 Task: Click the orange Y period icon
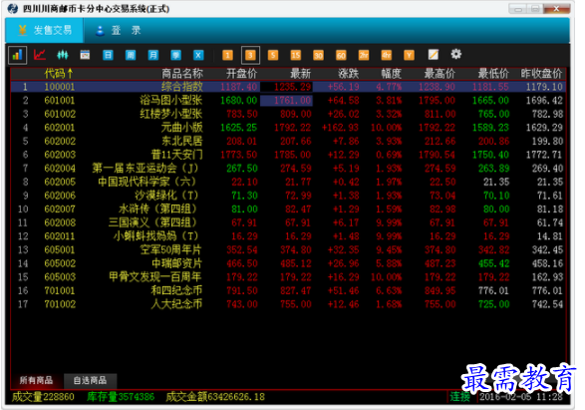[x=410, y=55]
